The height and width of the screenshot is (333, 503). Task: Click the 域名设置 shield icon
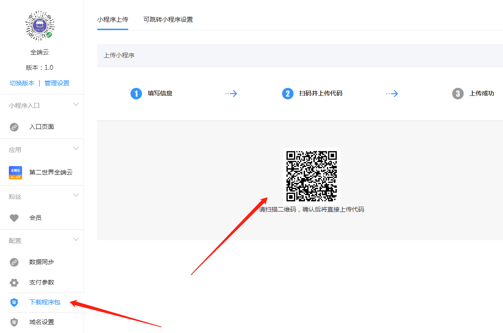pyautogui.click(x=14, y=322)
